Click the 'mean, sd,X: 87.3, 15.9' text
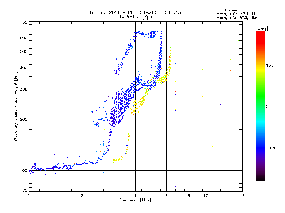 coord(237,18)
